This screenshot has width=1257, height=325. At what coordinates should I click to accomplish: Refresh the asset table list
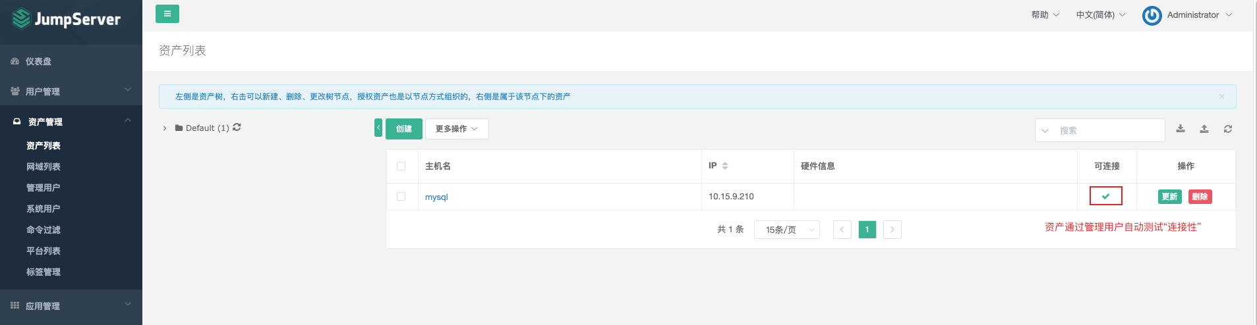[1228, 129]
